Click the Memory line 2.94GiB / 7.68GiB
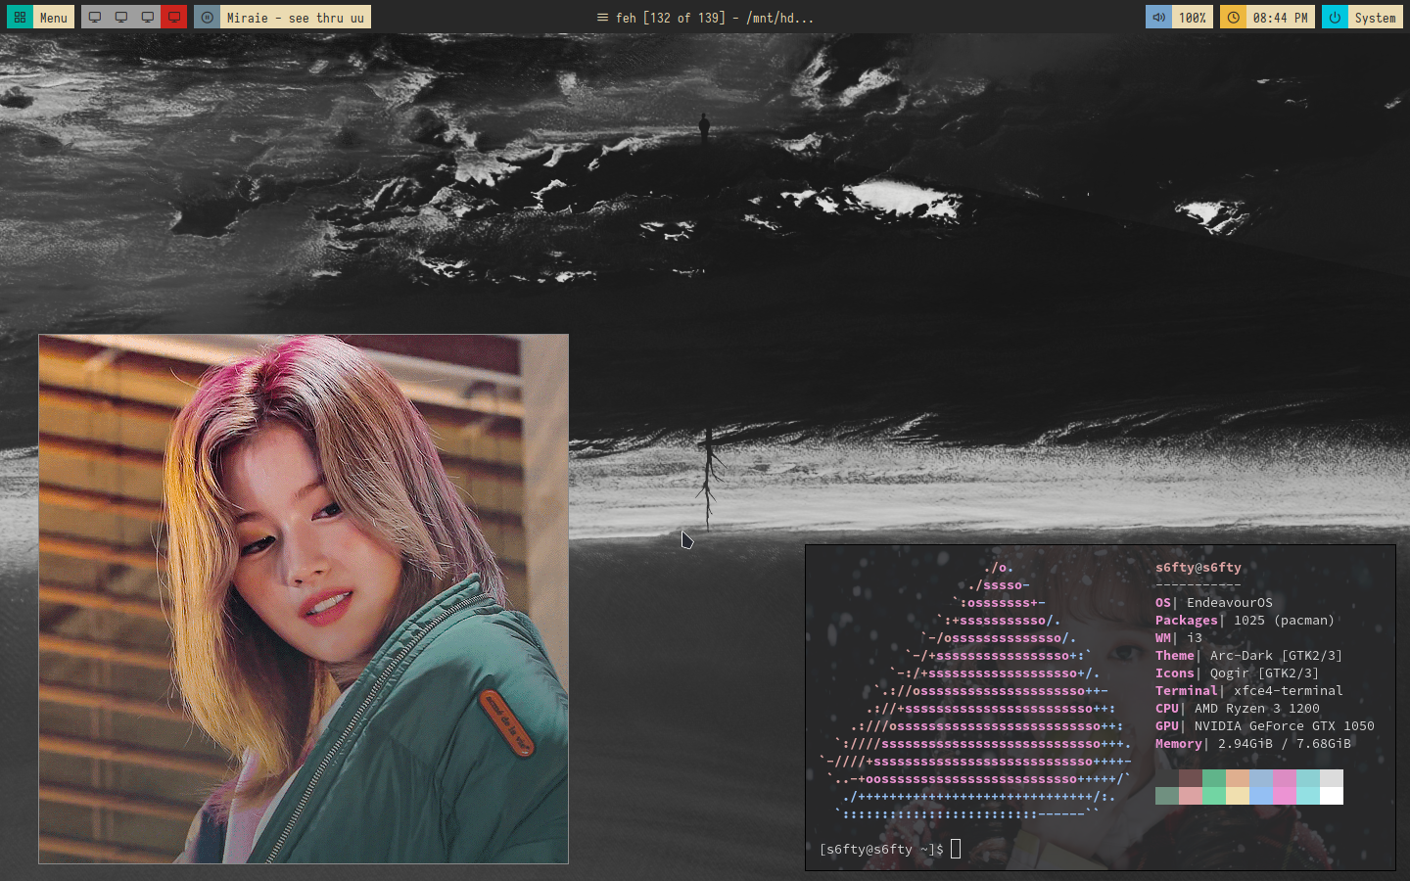Screen dimensions: 1410x881 [1253, 743]
